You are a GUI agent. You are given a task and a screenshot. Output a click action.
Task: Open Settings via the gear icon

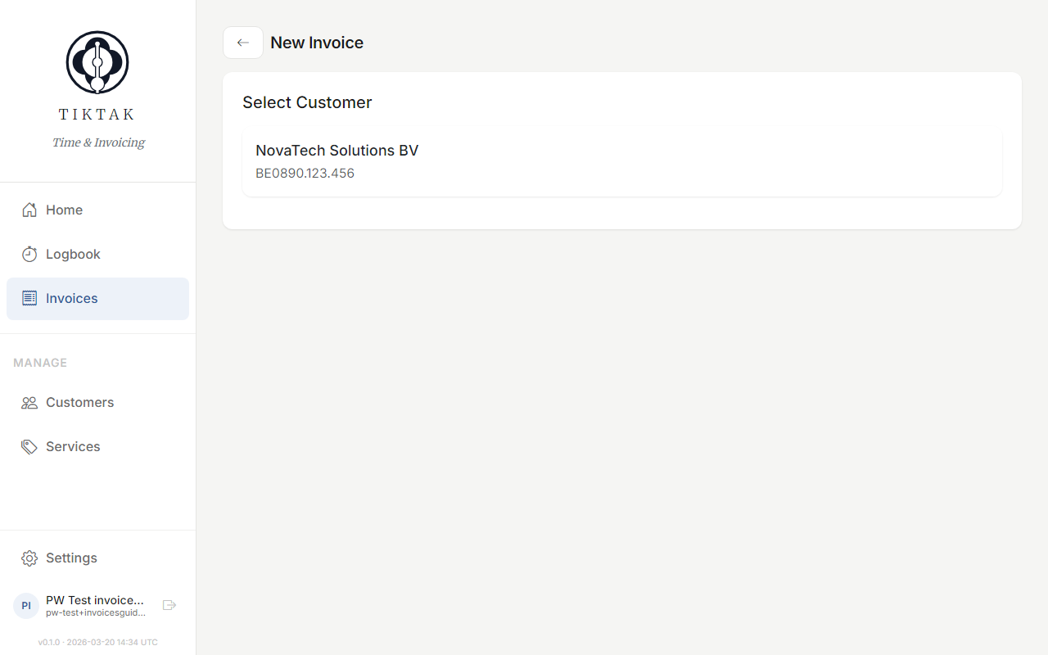pos(29,558)
